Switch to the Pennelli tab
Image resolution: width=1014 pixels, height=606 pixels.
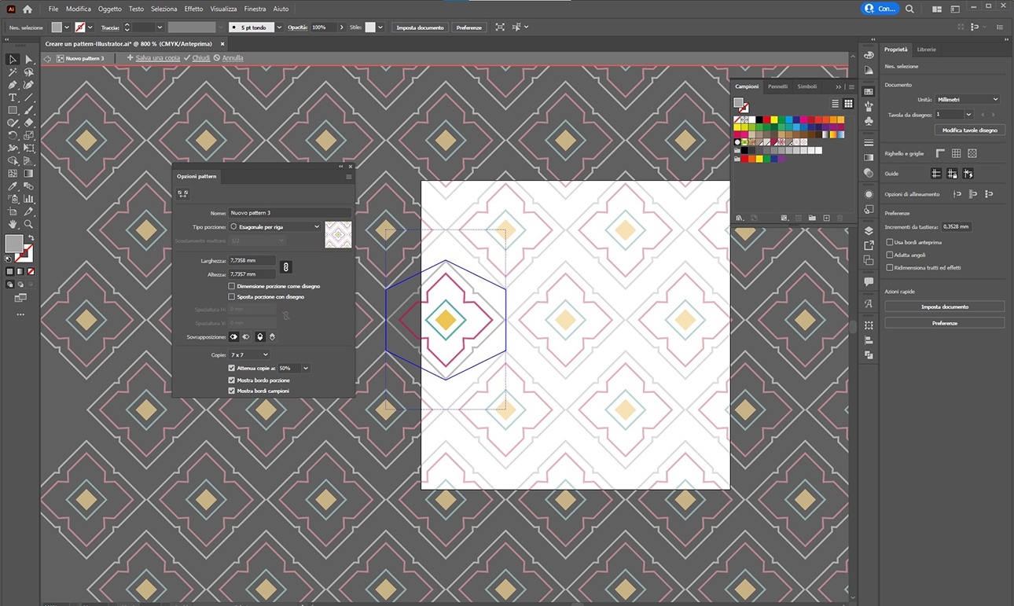click(x=777, y=86)
